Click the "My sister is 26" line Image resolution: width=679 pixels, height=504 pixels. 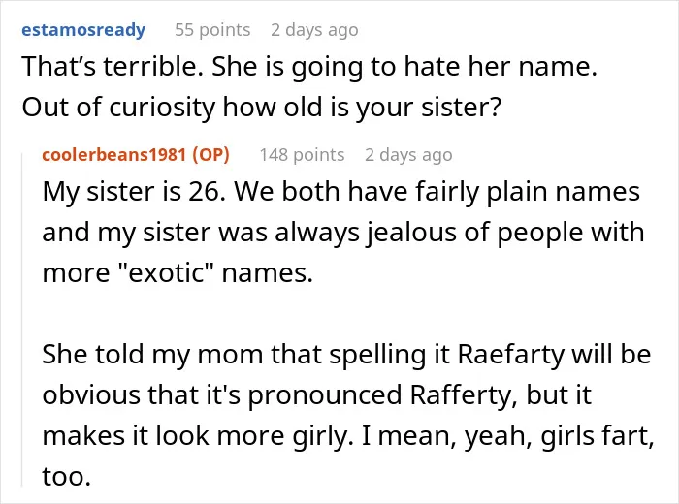pos(340,191)
